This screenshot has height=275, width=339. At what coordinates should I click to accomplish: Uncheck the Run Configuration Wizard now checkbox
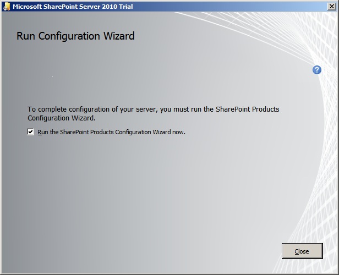(31, 132)
